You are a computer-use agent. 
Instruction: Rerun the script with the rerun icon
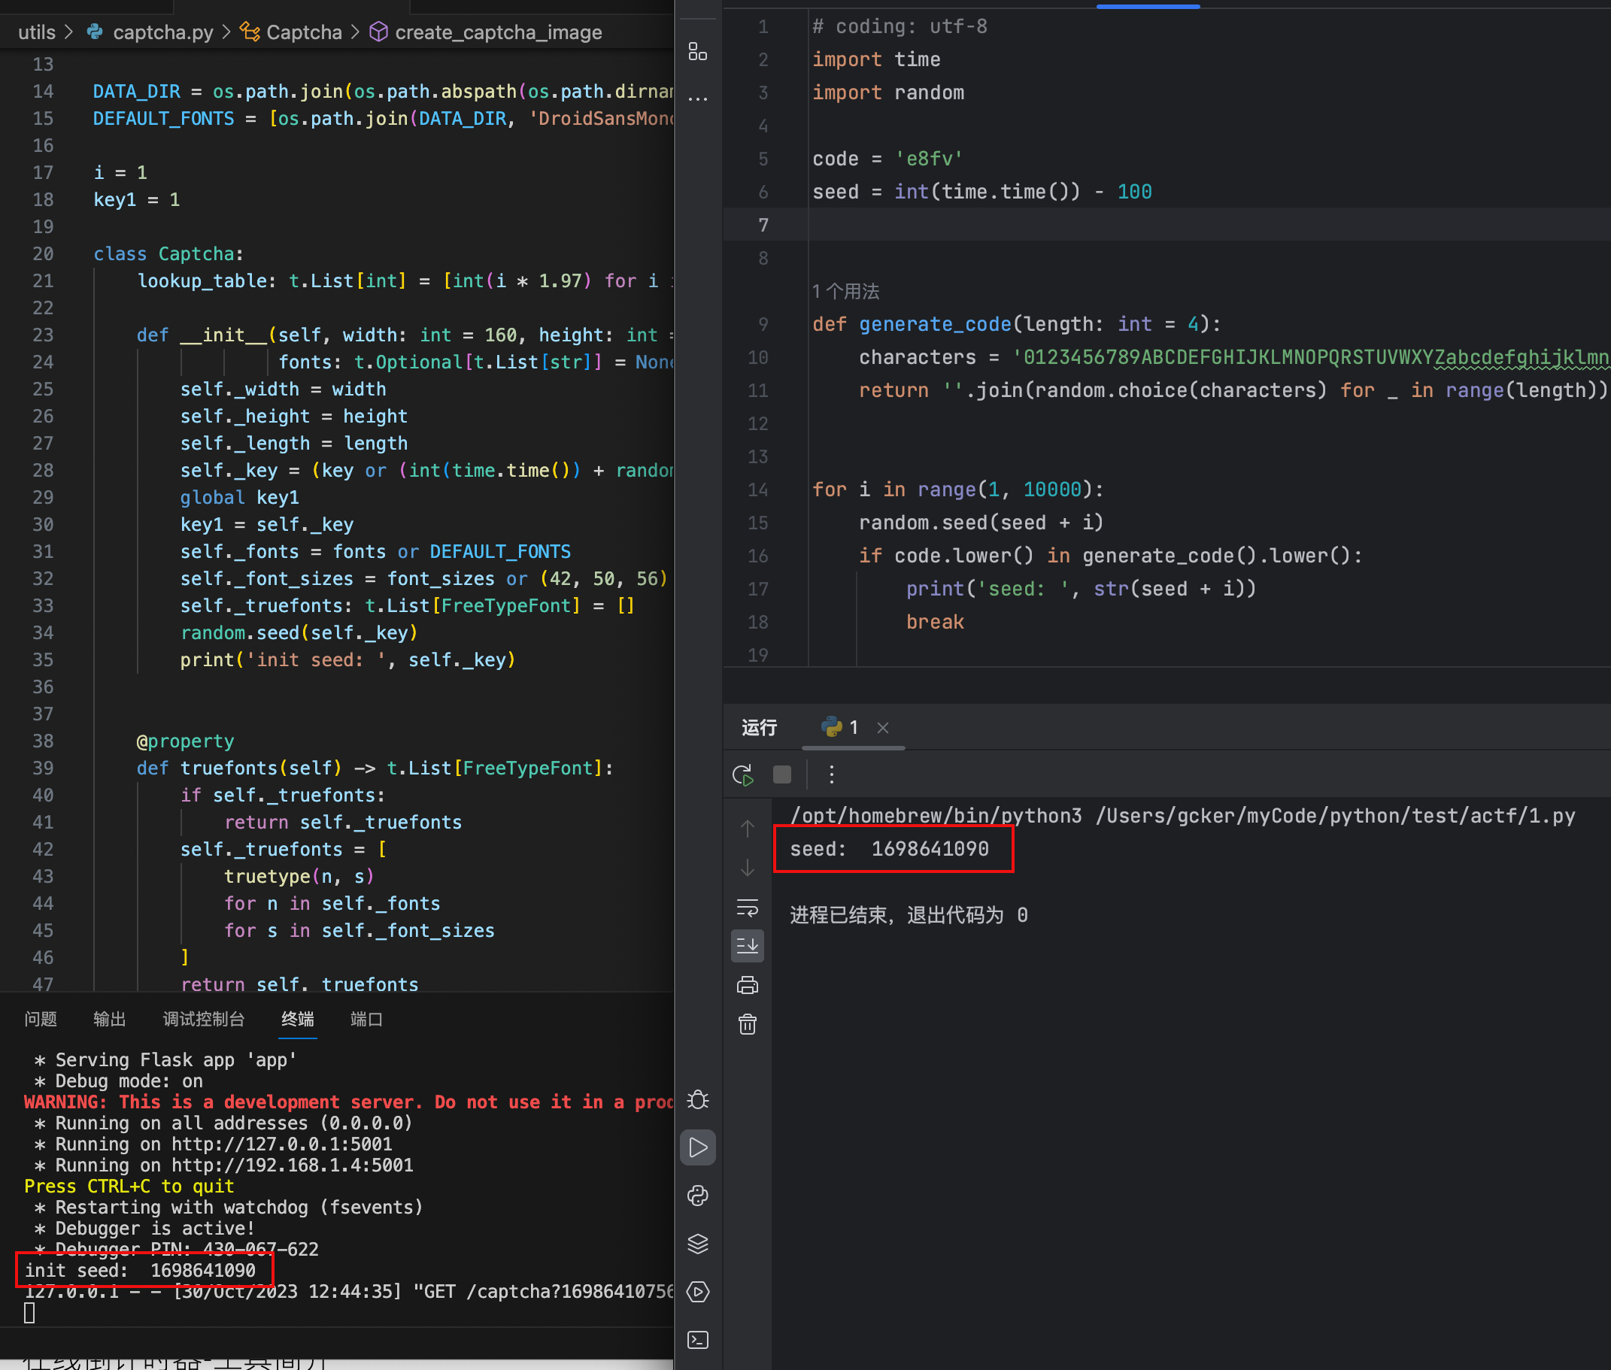coord(743,774)
